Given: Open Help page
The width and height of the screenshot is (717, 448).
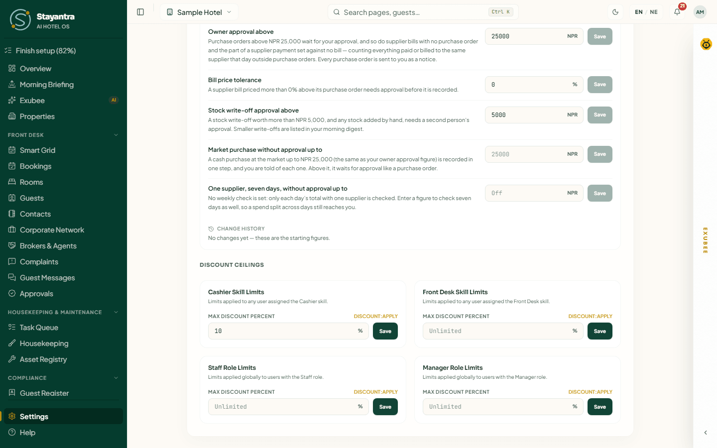Looking at the screenshot, I should tap(63, 433).
